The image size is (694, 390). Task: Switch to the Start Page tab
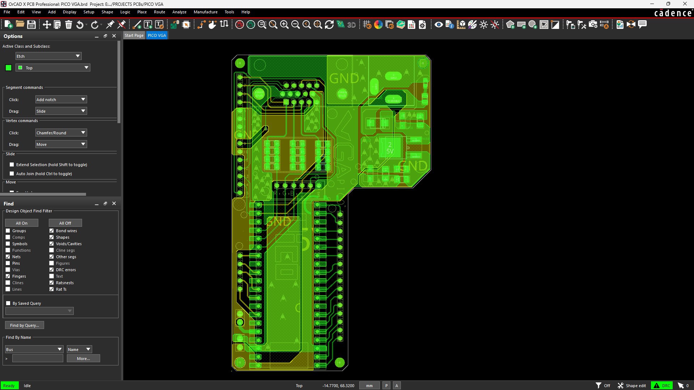pos(134,35)
